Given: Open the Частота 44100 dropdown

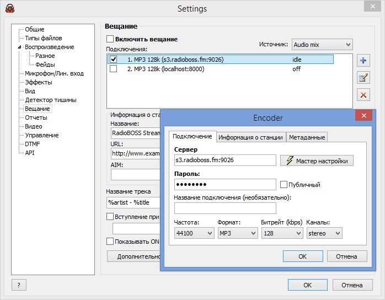Looking at the screenshot, I should tap(194, 233).
